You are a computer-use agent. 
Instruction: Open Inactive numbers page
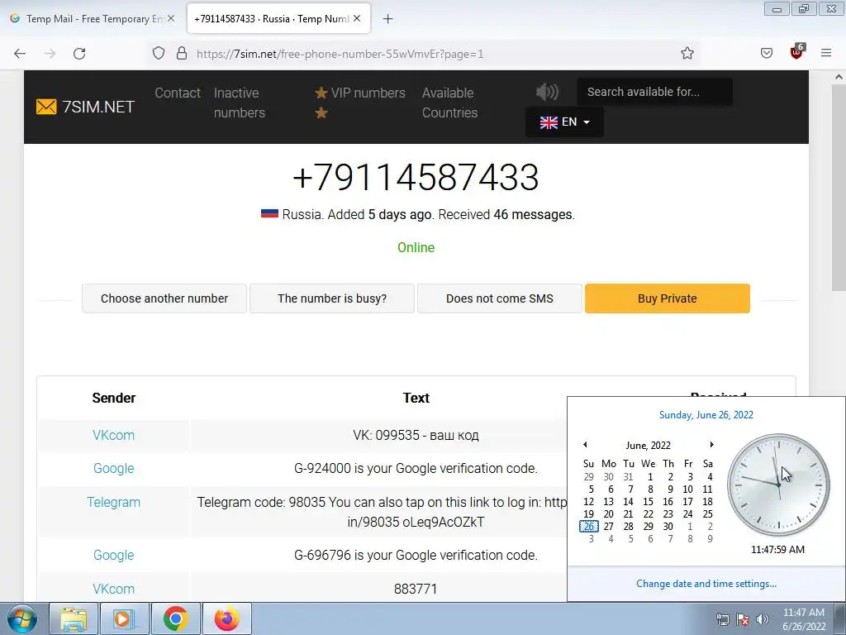239,103
